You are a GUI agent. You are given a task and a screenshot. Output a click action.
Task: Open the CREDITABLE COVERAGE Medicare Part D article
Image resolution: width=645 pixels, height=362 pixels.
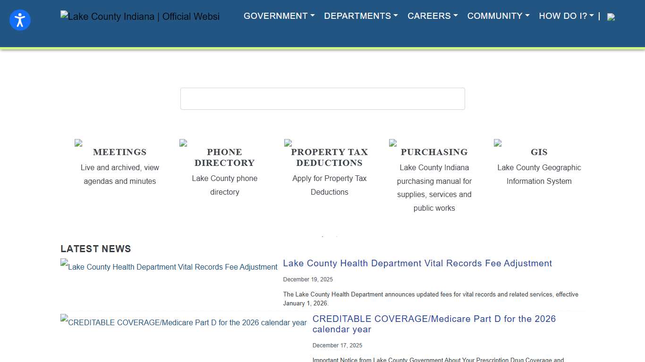(434, 324)
